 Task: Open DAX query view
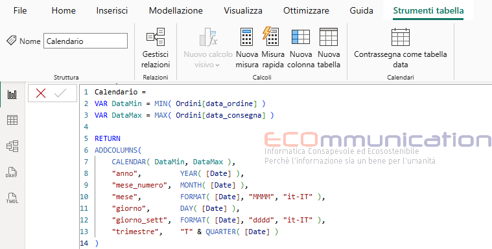click(12, 172)
